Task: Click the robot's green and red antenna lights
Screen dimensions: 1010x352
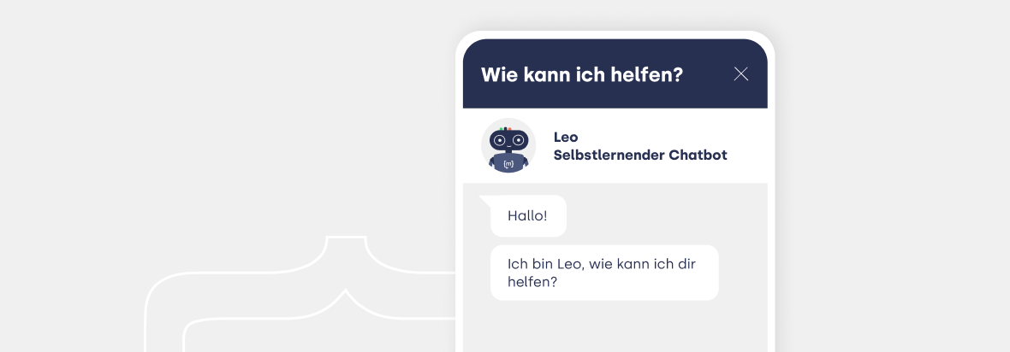Action: [x=505, y=129]
